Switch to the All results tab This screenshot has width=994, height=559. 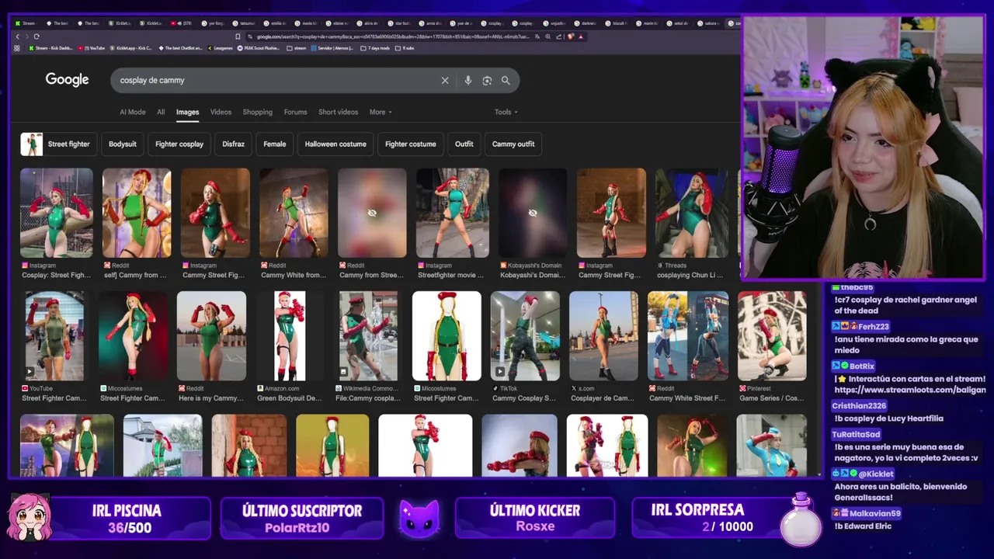161,112
